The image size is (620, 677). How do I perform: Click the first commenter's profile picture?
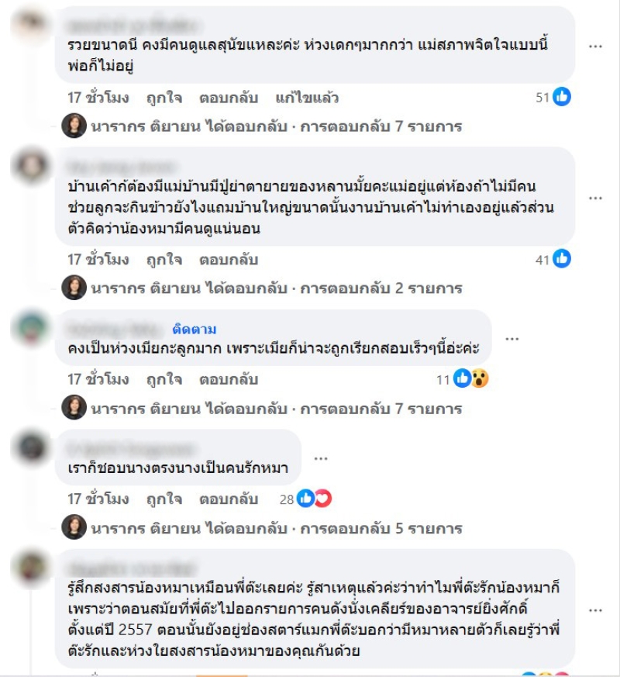31,22
